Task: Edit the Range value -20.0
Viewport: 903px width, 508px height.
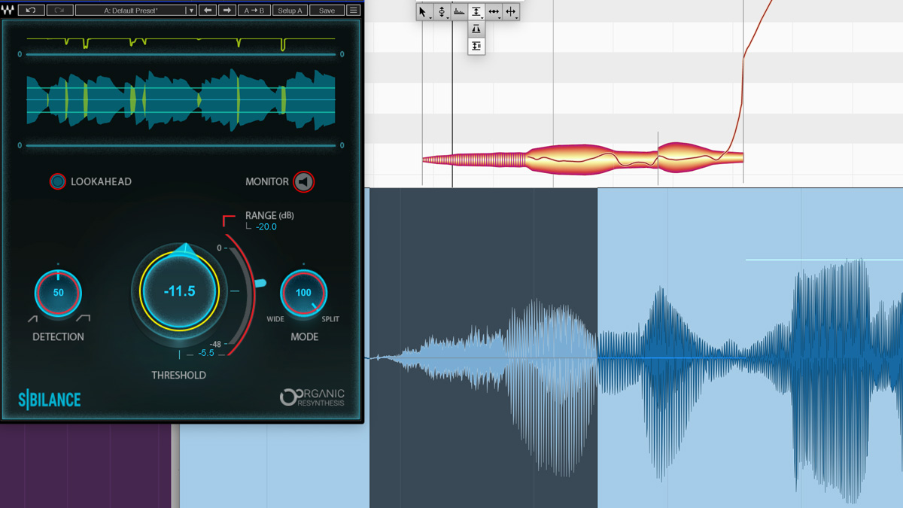Action: click(x=266, y=227)
